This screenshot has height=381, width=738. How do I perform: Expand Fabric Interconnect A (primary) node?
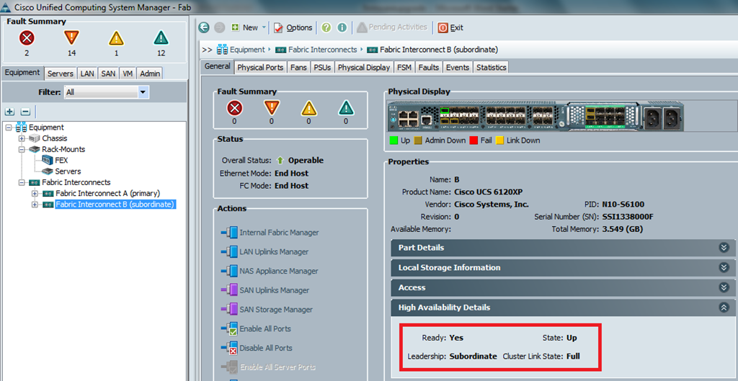[x=35, y=193]
